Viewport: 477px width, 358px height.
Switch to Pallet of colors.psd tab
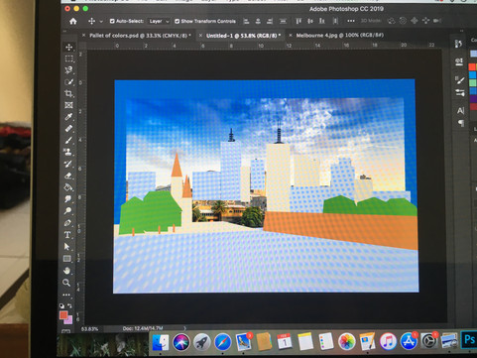(140, 36)
